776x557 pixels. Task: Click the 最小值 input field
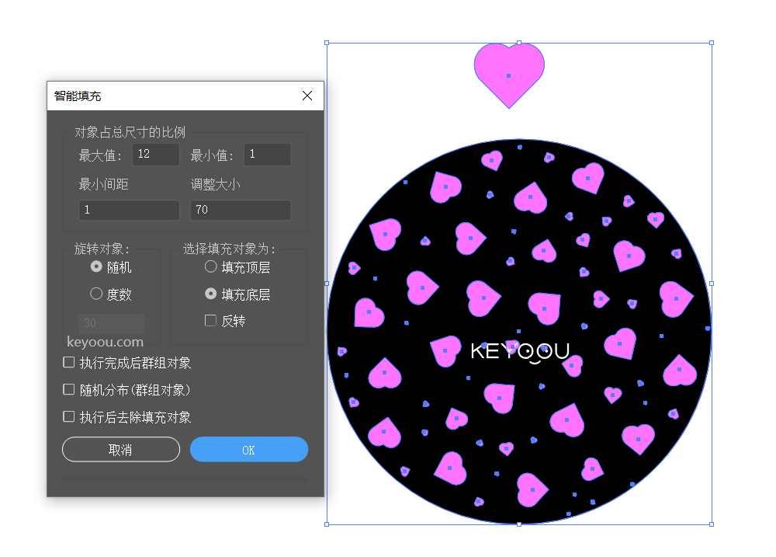(x=268, y=155)
